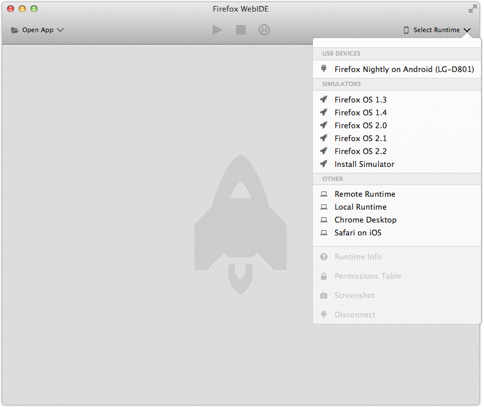Click the plug icon beside Disconnect
Image resolution: width=484 pixels, height=407 pixels.
click(x=323, y=314)
